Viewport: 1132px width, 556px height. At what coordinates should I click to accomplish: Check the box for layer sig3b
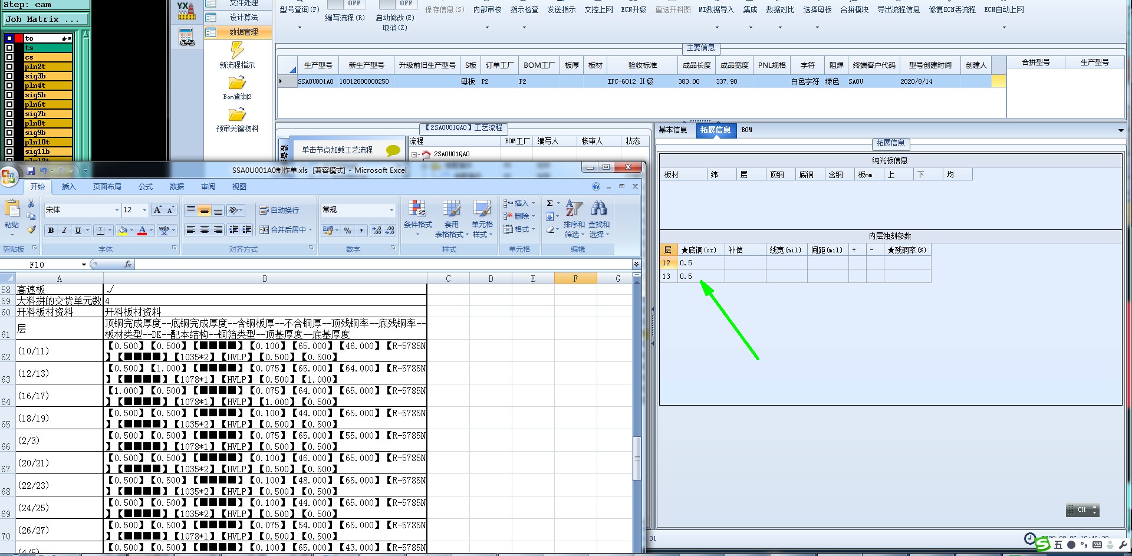coord(9,76)
